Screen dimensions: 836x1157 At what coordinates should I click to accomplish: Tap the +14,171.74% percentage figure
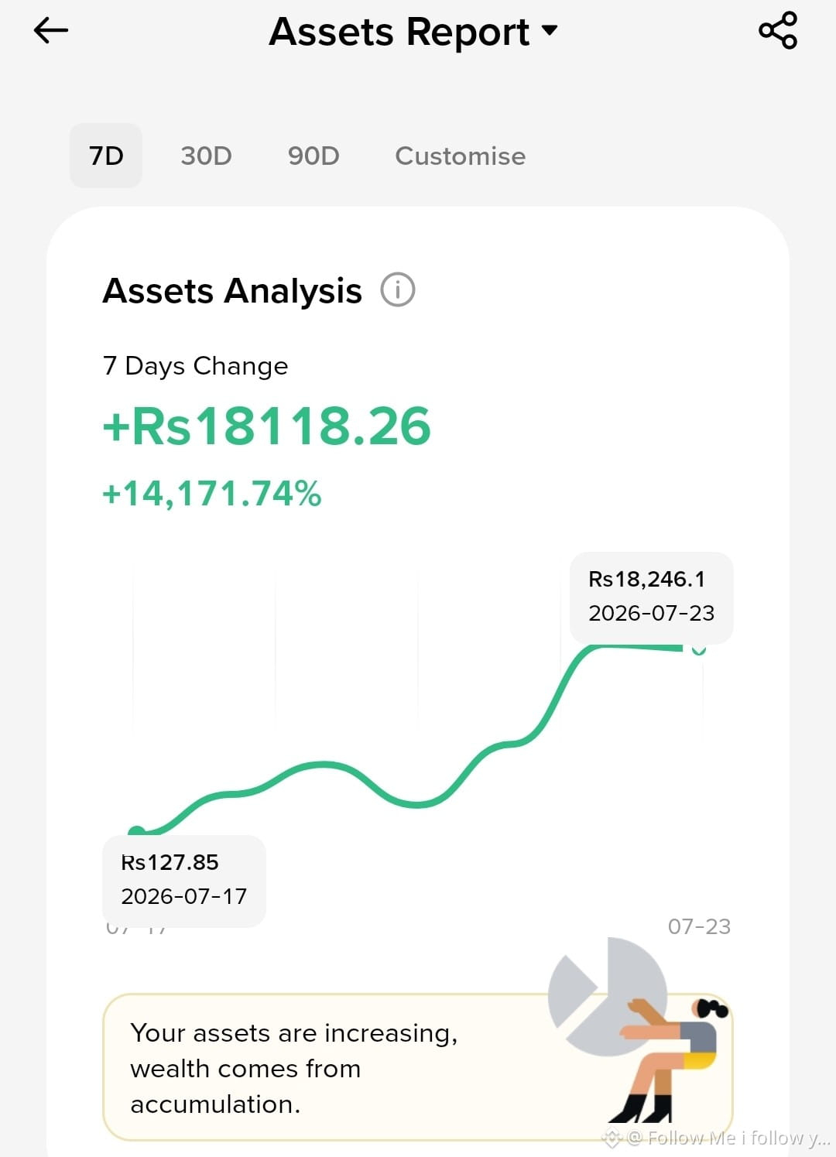tap(212, 494)
